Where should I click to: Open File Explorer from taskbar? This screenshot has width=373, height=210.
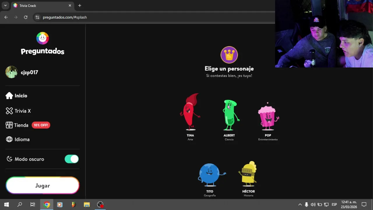87,204
